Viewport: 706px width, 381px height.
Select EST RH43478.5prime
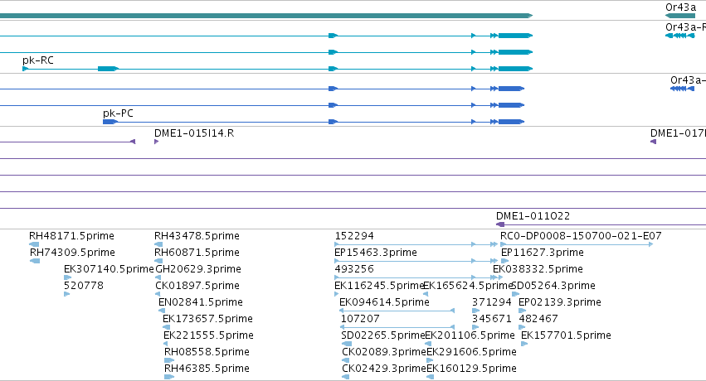(197, 236)
